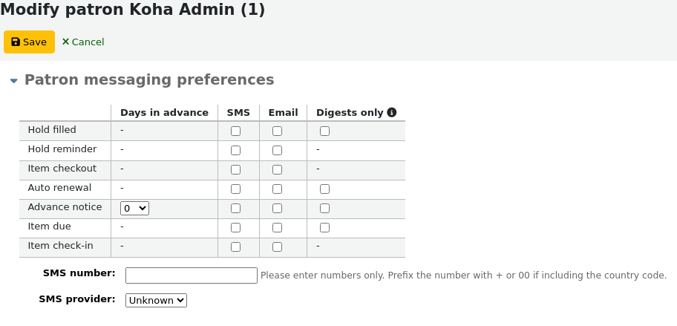Enable Email for Item due
The width and height of the screenshot is (677, 326).
pyautogui.click(x=277, y=227)
